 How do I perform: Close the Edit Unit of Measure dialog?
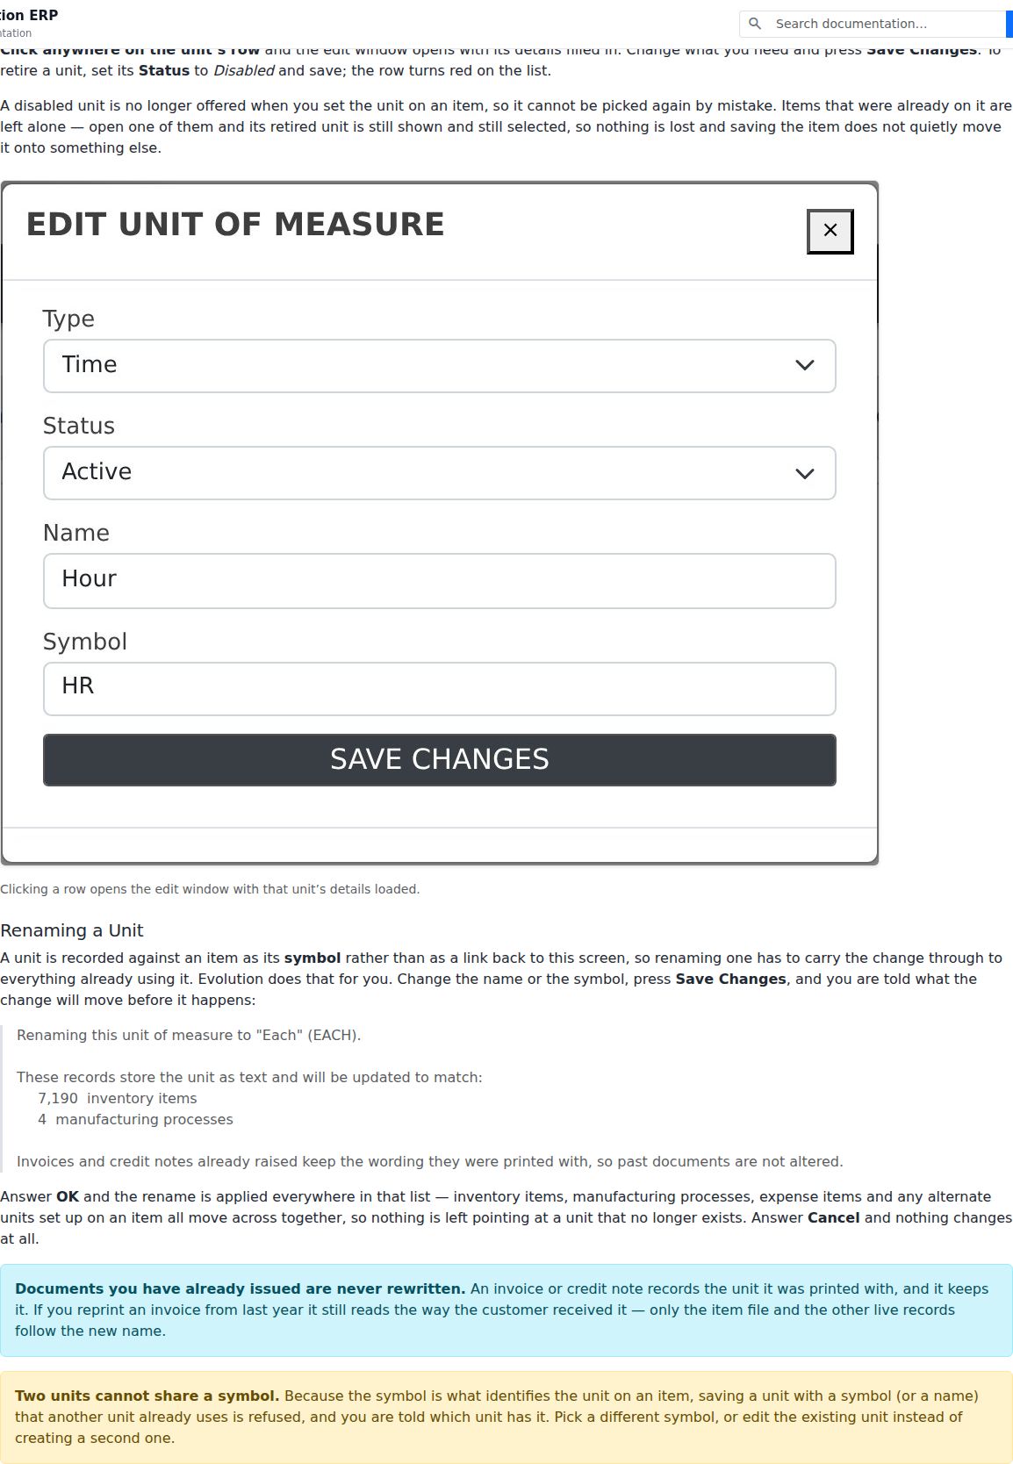(x=830, y=231)
